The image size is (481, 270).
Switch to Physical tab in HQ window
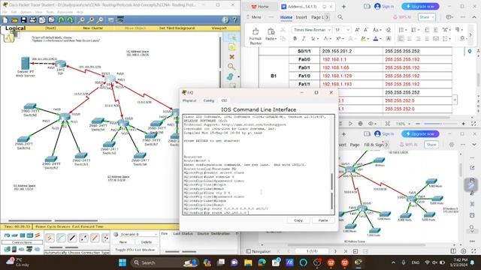189,100
